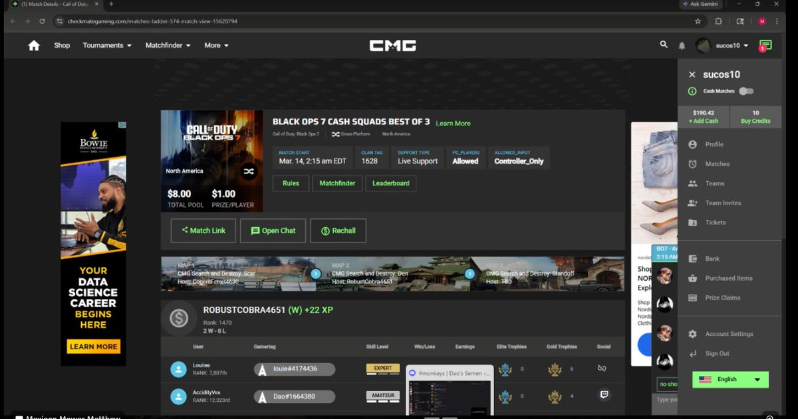Click the Bank wallet icon
The height and width of the screenshot is (419, 798).
[693, 259]
